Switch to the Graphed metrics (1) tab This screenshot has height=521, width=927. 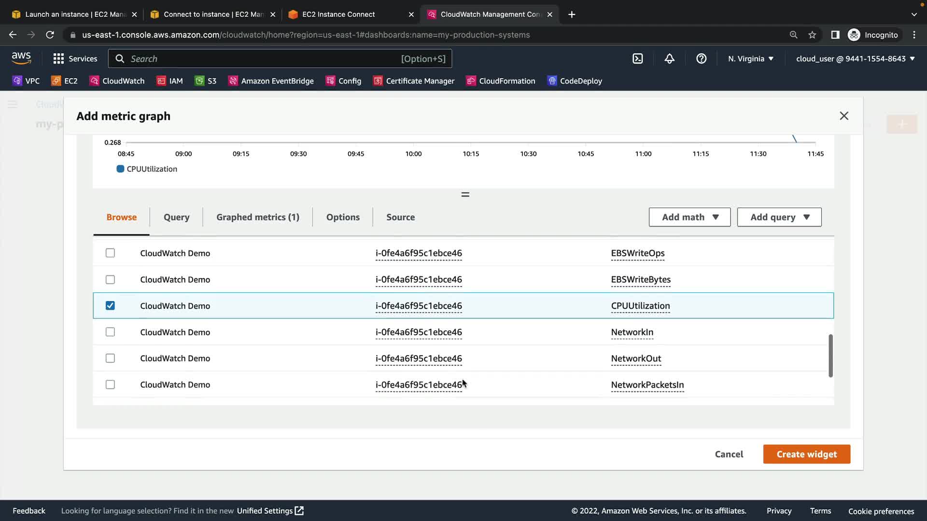tap(258, 217)
